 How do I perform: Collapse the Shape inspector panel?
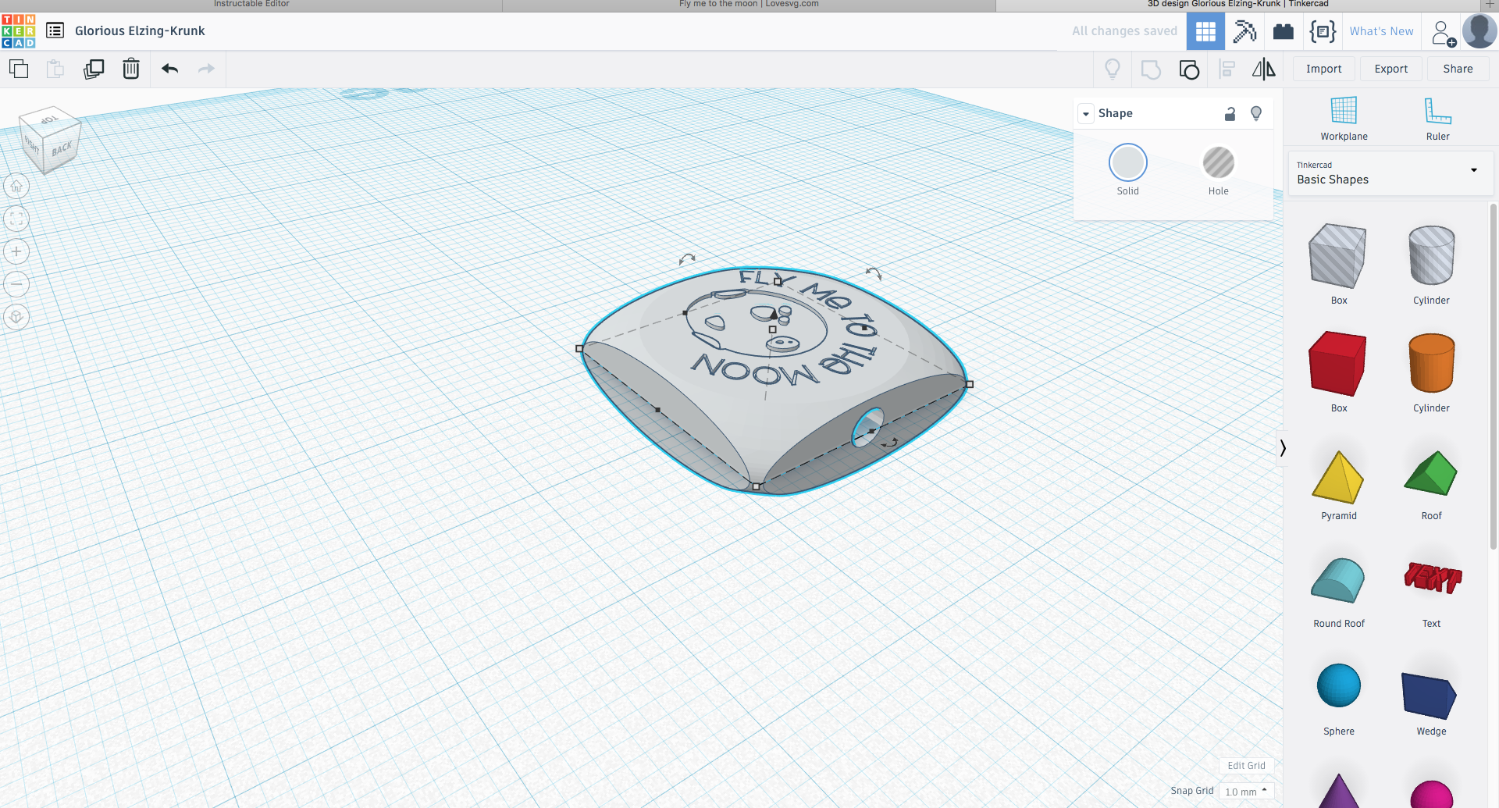(1086, 114)
